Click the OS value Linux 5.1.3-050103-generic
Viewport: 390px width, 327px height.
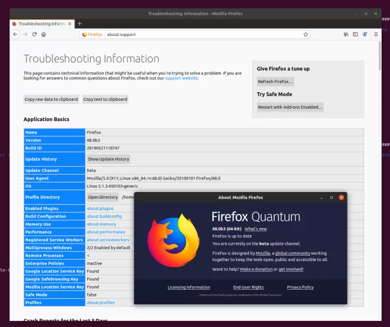pyautogui.click(x=112, y=186)
